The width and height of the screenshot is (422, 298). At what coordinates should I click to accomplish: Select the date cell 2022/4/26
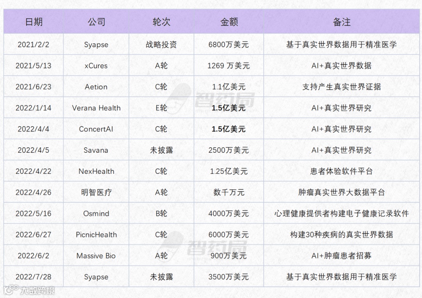tap(33, 192)
